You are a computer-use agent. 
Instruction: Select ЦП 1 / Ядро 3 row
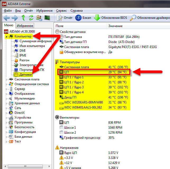[x=94, y=87]
